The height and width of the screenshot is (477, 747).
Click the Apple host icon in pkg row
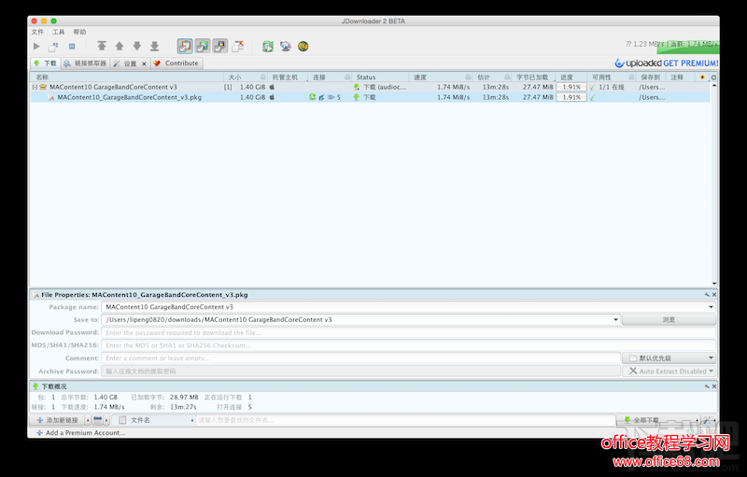(x=272, y=97)
